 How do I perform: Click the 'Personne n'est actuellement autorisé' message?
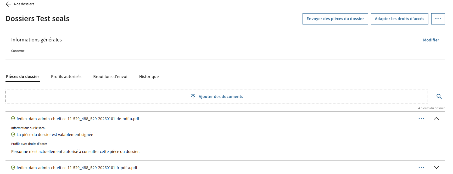click(x=75, y=152)
